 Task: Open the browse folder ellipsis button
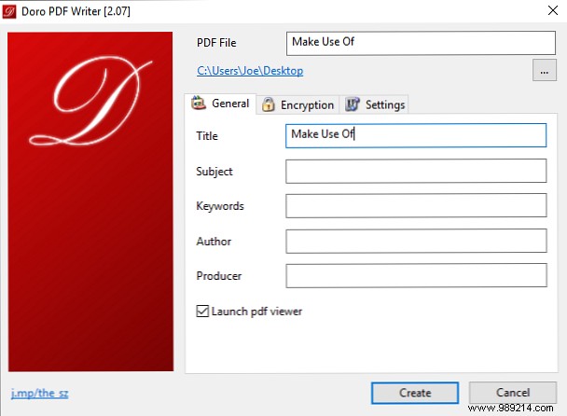[x=545, y=71]
